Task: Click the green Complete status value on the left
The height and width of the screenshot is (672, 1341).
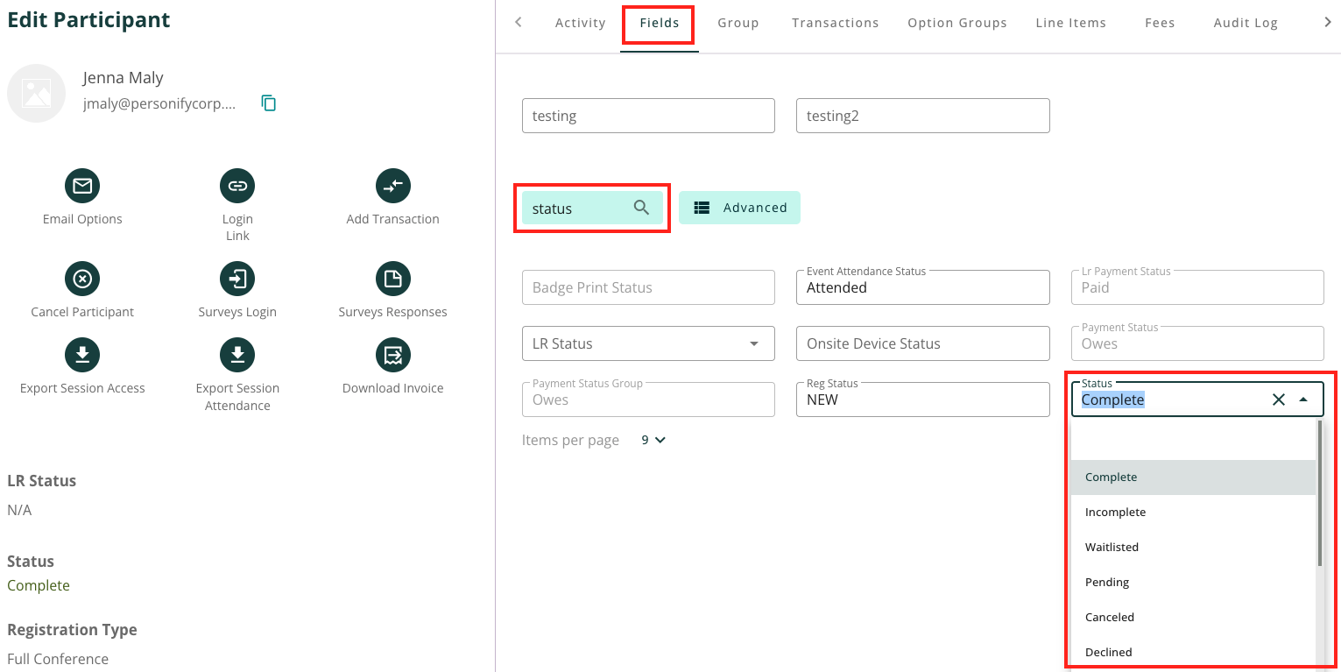Action: (39, 585)
